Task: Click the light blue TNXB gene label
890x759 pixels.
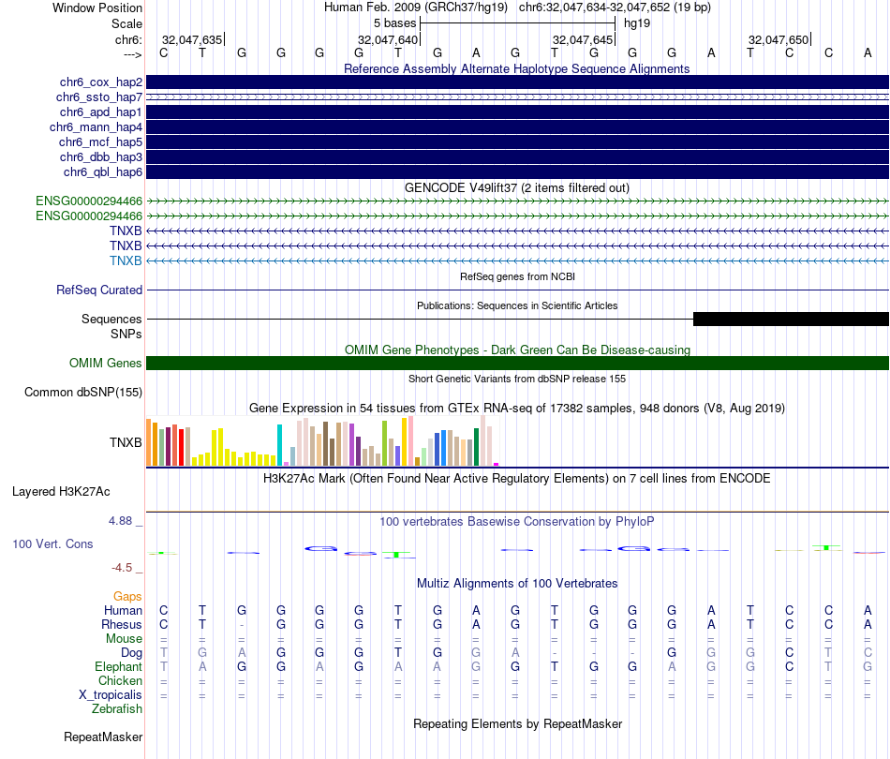Action: 126,260
